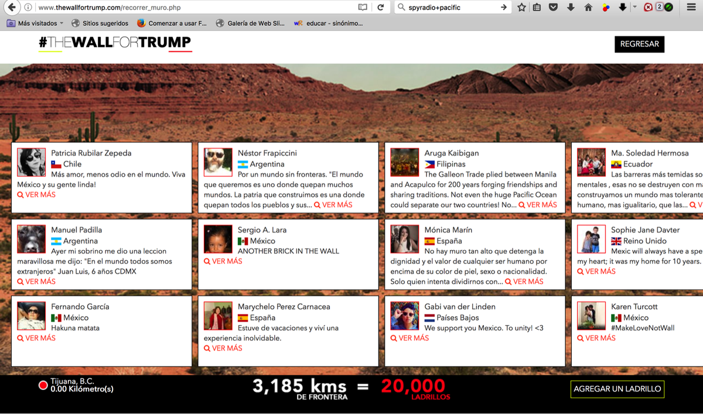
Task: Click VER MÁS on Fernando García card
Action: [36, 338]
